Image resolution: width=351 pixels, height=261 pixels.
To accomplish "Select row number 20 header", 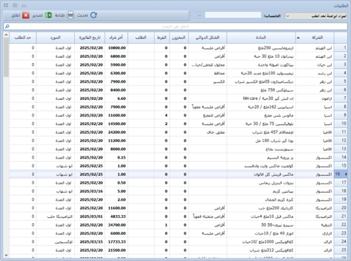I will coord(341,208).
